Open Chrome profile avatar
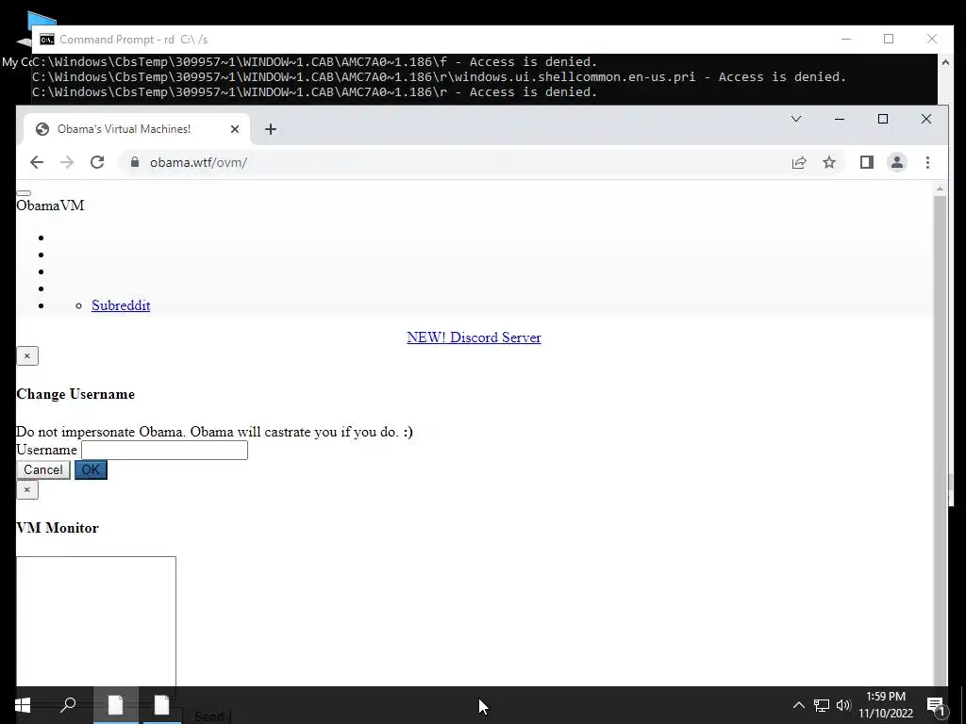 coord(897,162)
